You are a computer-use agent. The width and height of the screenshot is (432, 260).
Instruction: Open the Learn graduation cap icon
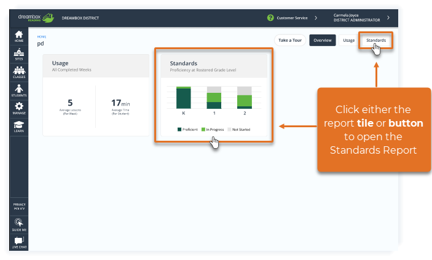click(18, 127)
